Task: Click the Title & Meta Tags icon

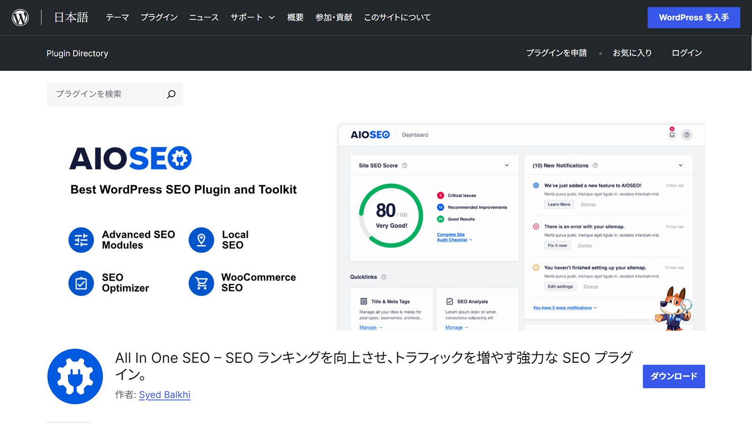Action: point(363,301)
